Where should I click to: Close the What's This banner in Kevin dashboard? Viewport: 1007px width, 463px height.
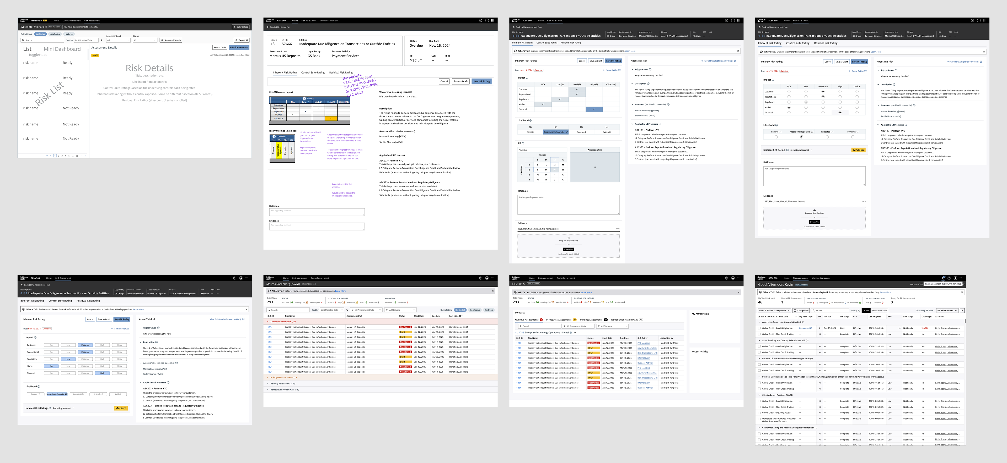point(962,292)
